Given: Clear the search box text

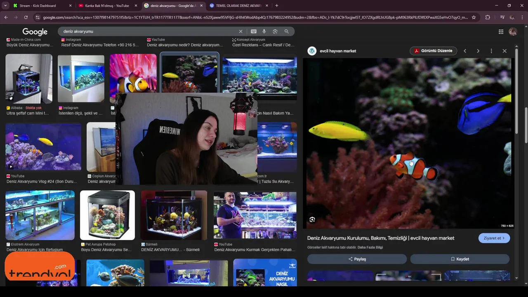Looking at the screenshot, I should 241,31.
